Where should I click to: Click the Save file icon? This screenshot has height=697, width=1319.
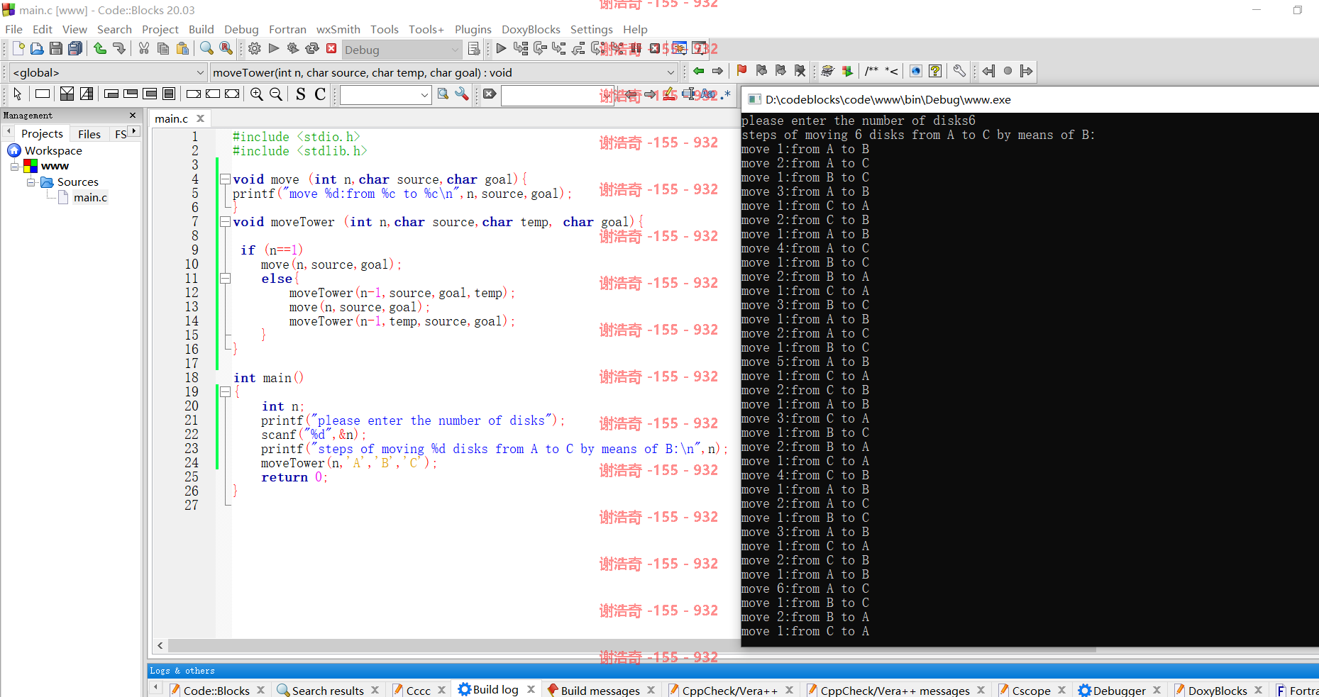point(56,48)
